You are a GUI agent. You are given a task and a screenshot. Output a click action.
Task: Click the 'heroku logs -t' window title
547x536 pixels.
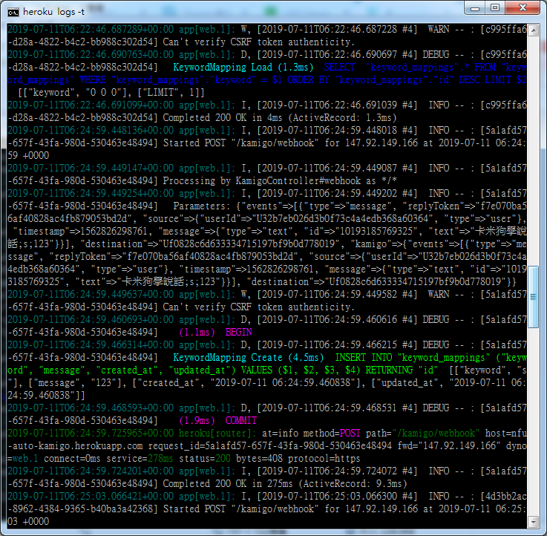pos(53,12)
